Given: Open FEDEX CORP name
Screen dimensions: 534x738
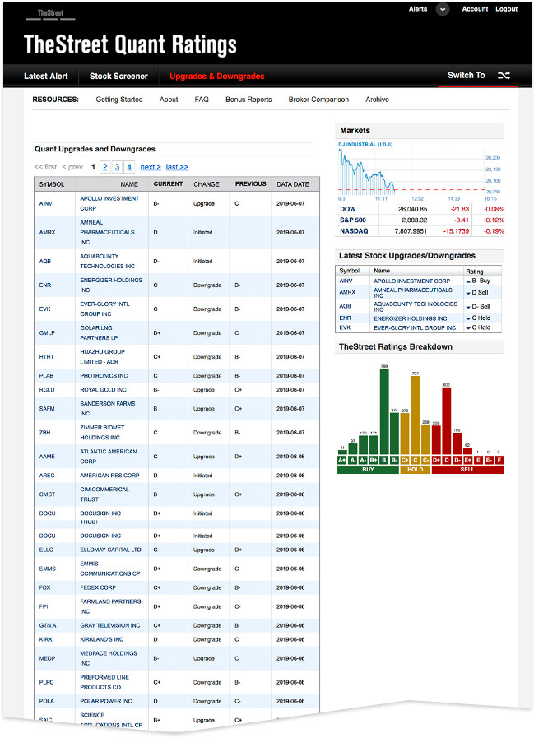Looking at the screenshot, I should pos(98,587).
